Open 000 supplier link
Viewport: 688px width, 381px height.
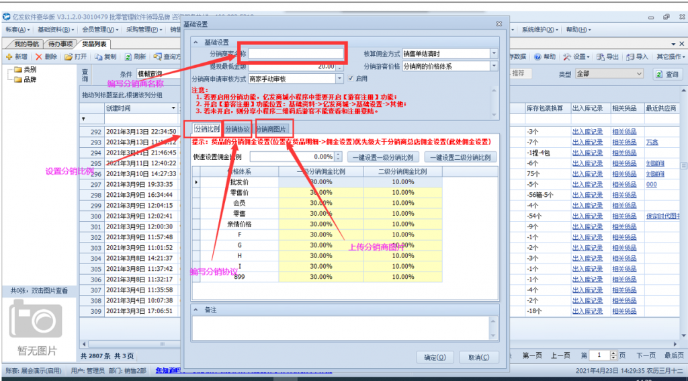(651, 184)
